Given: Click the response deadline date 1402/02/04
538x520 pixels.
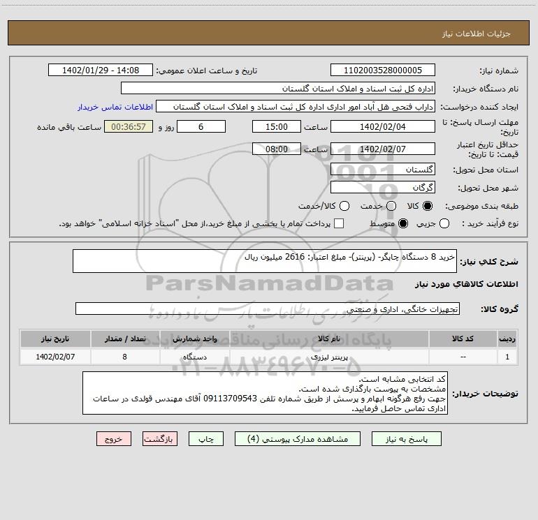Looking at the screenshot, I should tap(383, 127).
